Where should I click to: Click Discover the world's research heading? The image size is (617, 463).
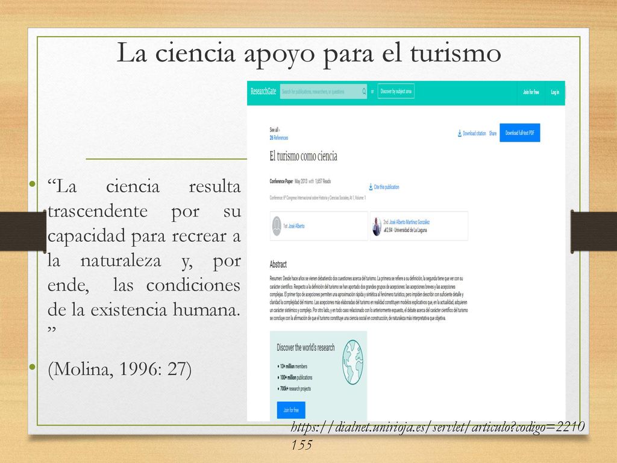pos(305,348)
